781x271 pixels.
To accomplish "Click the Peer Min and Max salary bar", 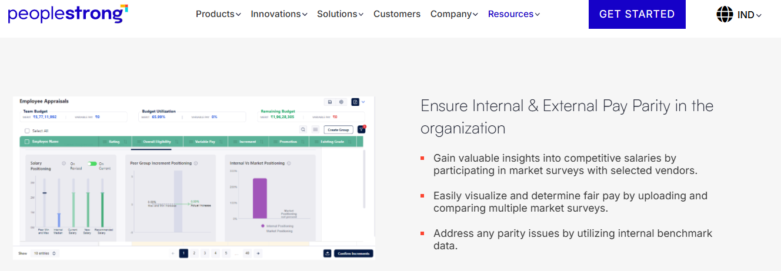I will point(44,203).
